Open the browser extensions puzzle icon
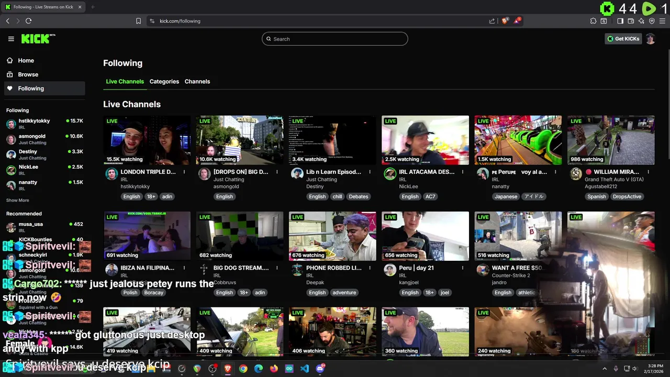The width and height of the screenshot is (670, 377). click(x=593, y=21)
